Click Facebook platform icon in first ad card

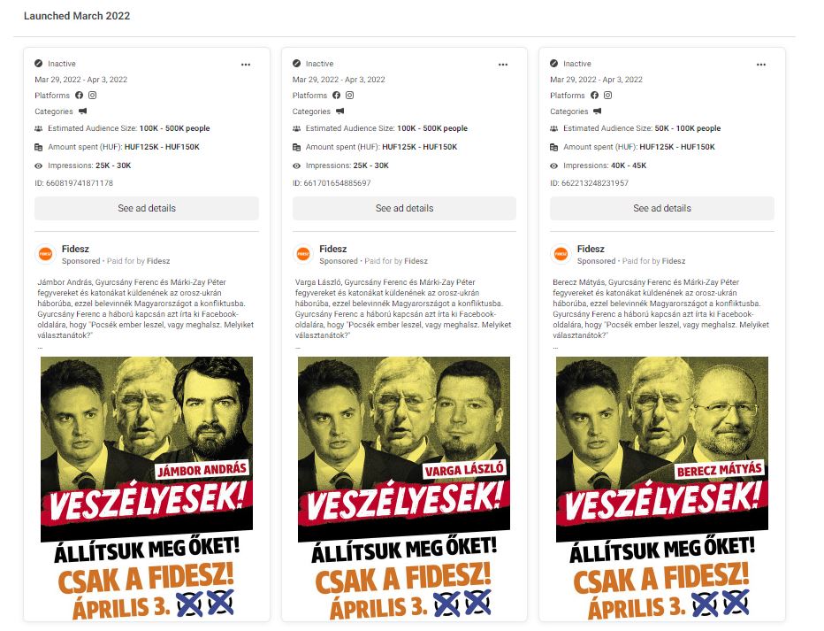pyautogui.click(x=79, y=96)
